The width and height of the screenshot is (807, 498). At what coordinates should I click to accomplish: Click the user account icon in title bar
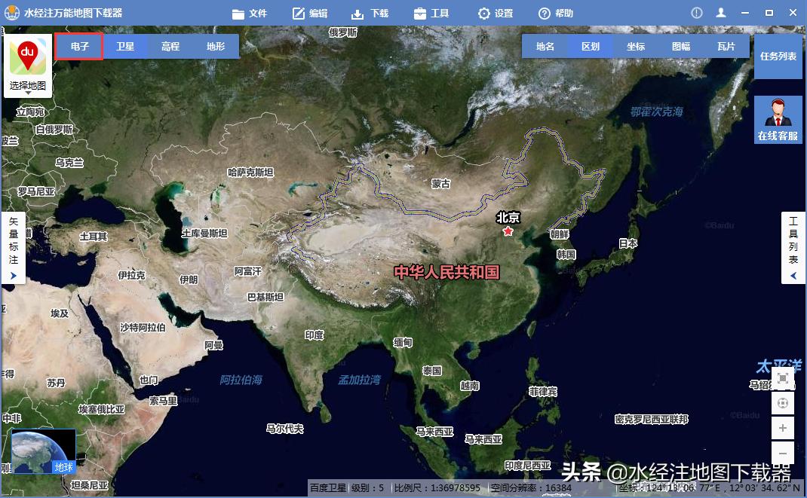tap(720, 13)
